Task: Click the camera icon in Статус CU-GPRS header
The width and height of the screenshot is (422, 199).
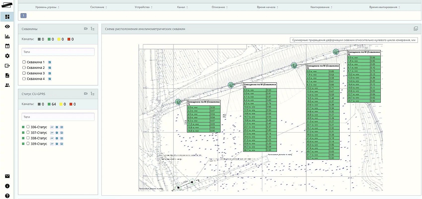Action: (86, 94)
